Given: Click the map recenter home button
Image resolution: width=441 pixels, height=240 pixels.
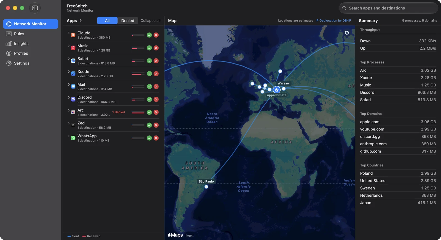Looking at the screenshot, I should pyautogui.click(x=347, y=33).
